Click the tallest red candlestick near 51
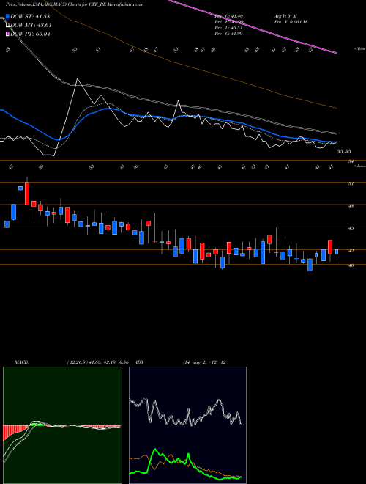Viewport: 366px width, 484px height. 27,194
